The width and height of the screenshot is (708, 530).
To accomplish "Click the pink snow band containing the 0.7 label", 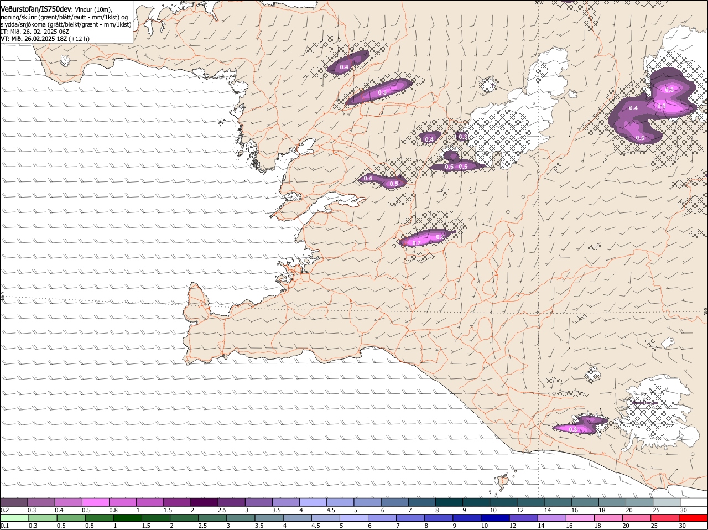I will click(427, 238).
